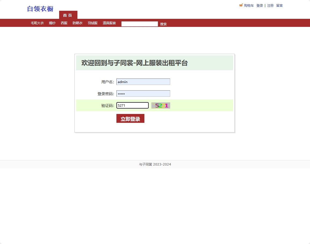Select the 首页 home tab
Viewport: 310px width, 244px height.
point(68,15)
